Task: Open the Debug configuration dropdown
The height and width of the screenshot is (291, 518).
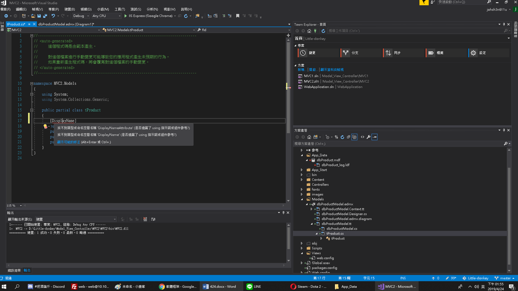Action: 80,16
